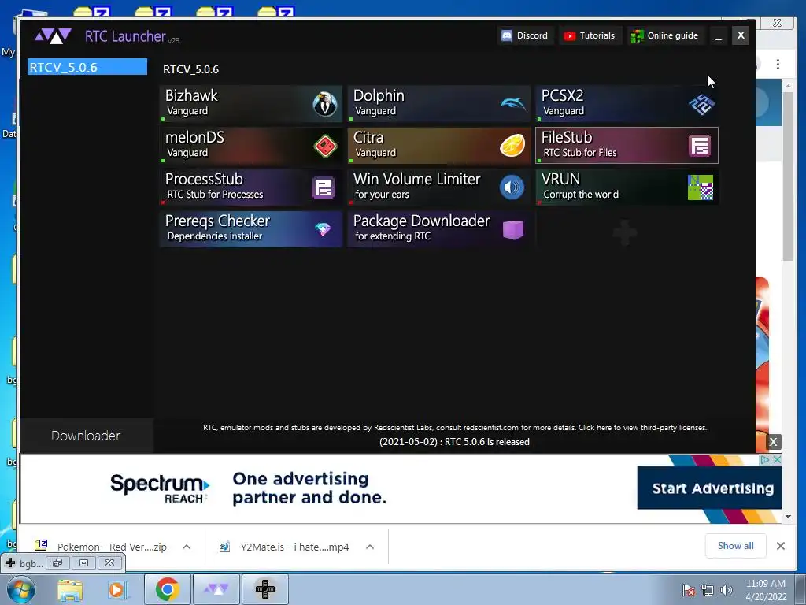Open the melonDS red diamond icon
This screenshot has height=605, width=806.
(325, 146)
